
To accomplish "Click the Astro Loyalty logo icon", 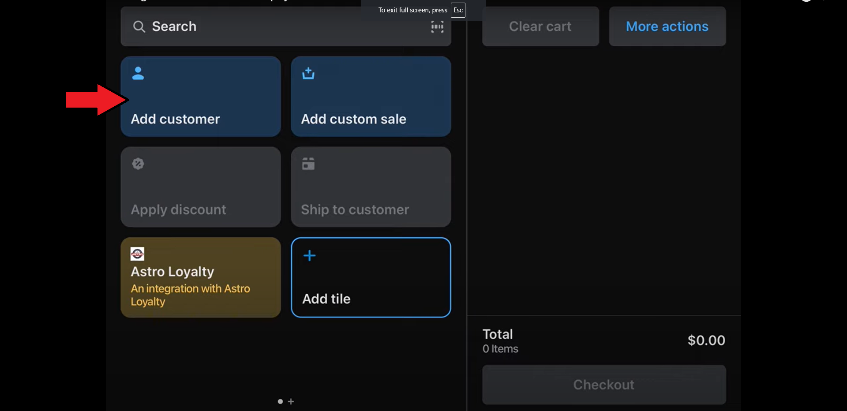I will [137, 254].
